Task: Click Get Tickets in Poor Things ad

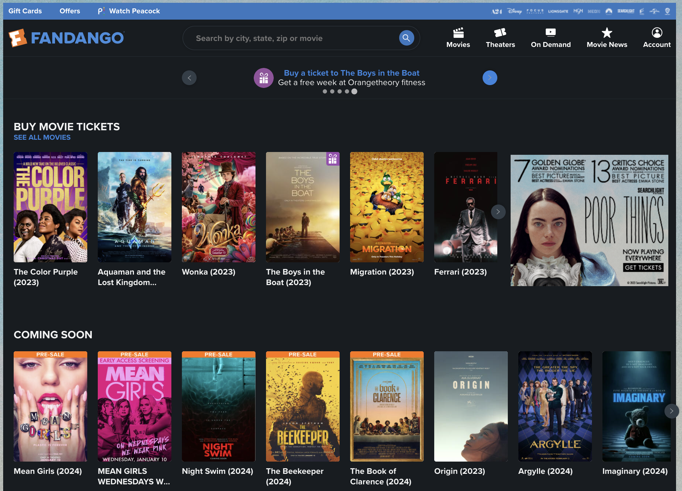Action: tap(643, 268)
